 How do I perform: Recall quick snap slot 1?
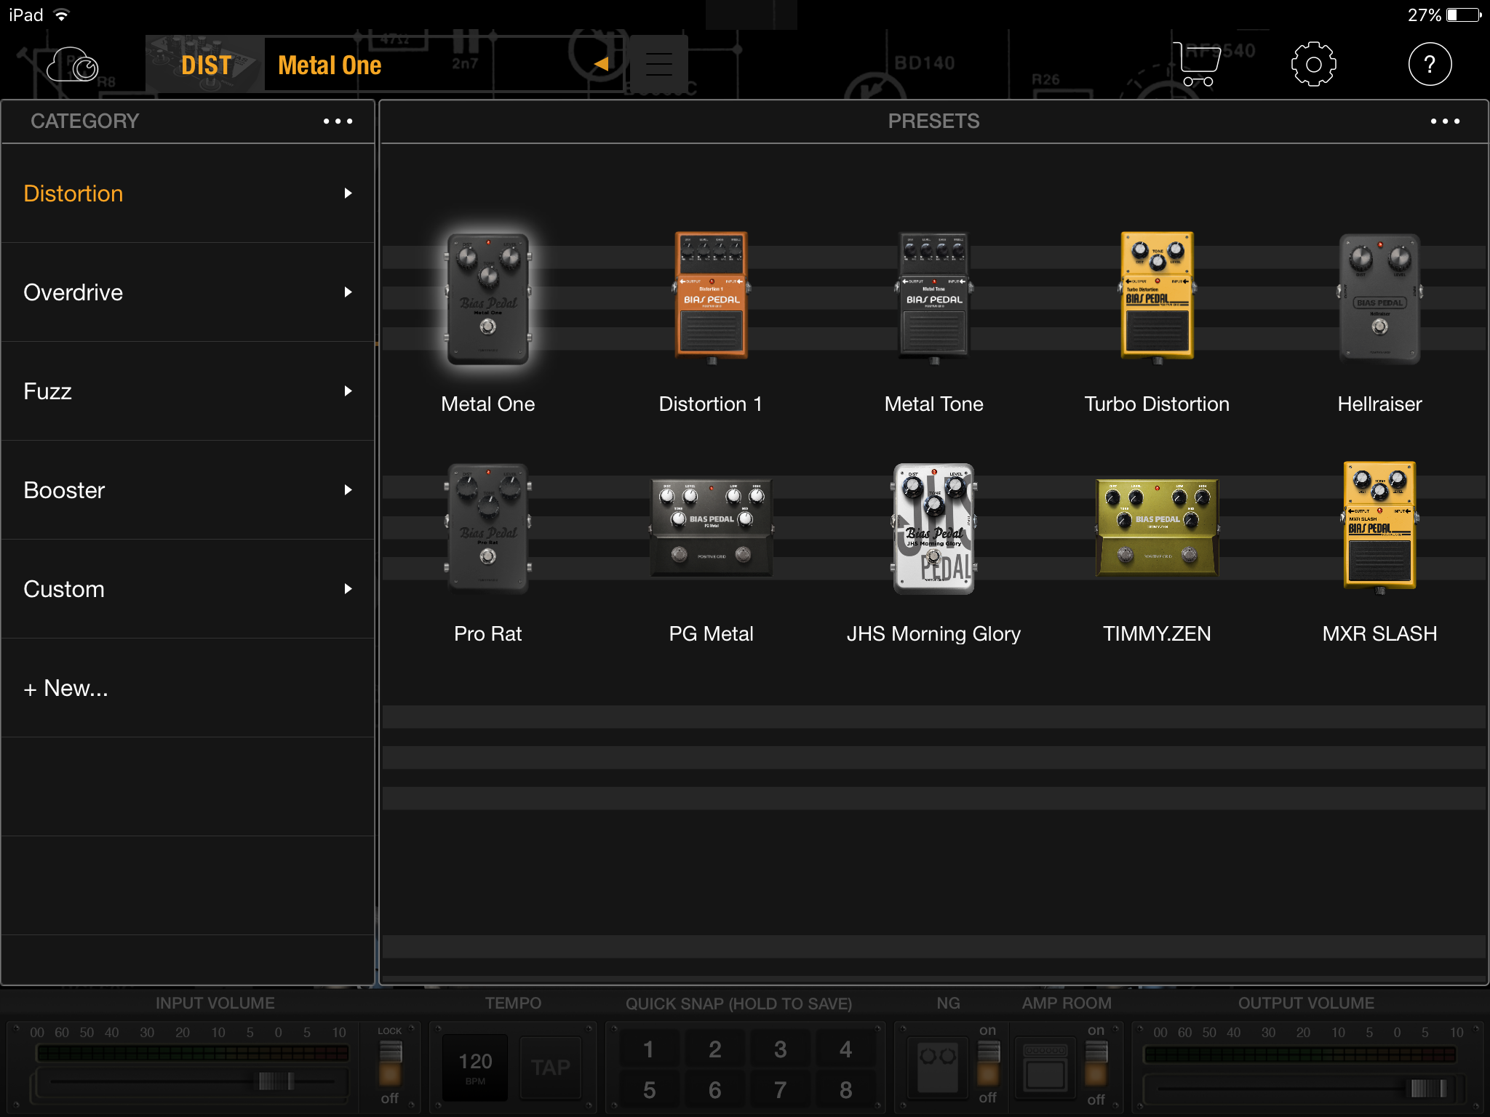(x=649, y=1049)
